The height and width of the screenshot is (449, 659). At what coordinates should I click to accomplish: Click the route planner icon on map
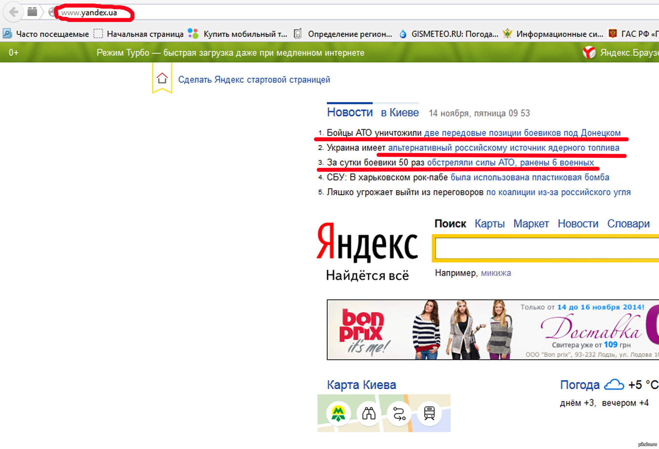tap(399, 413)
